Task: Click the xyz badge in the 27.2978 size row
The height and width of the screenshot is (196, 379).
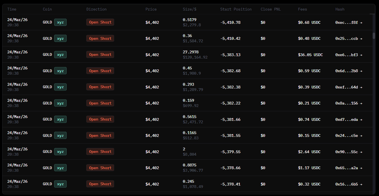Action: pos(60,55)
